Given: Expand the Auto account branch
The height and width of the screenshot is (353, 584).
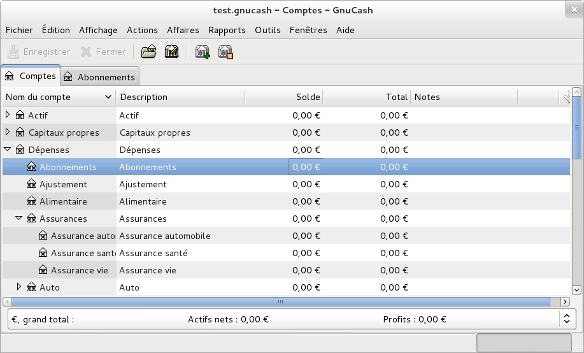Looking at the screenshot, I should (19, 287).
